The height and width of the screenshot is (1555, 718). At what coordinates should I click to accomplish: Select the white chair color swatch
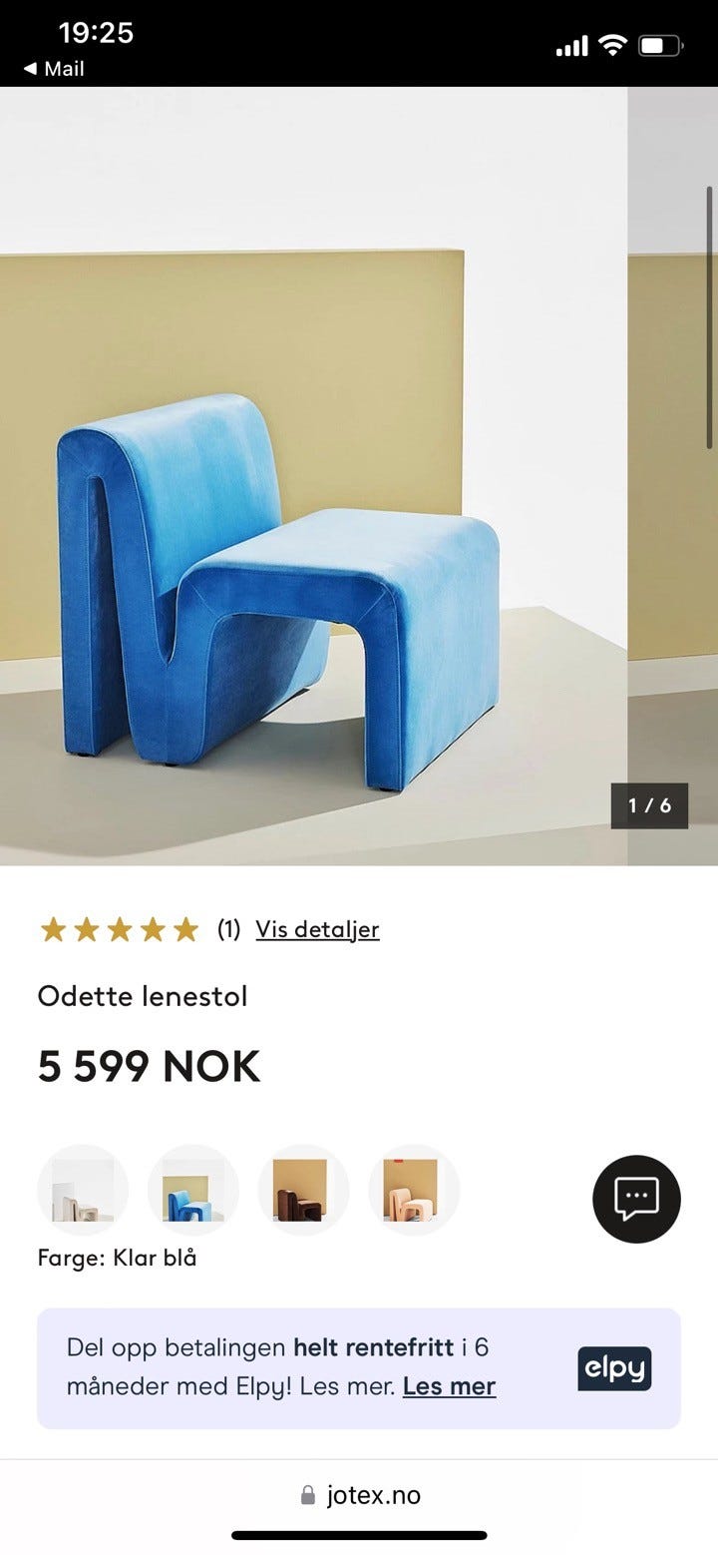(83, 1190)
